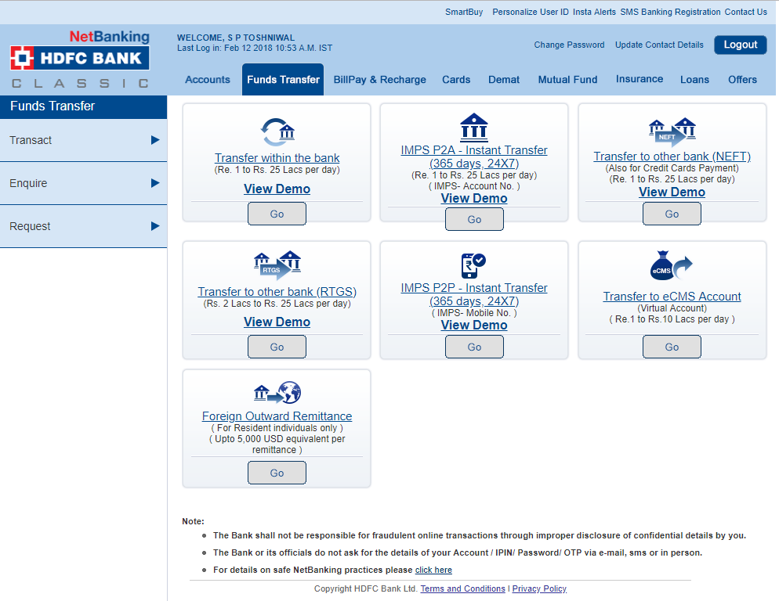Click the IMPS P2P mobile phone icon
Viewport: 779px width, 601px height.
pyautogui.click(x=473, y=265)
